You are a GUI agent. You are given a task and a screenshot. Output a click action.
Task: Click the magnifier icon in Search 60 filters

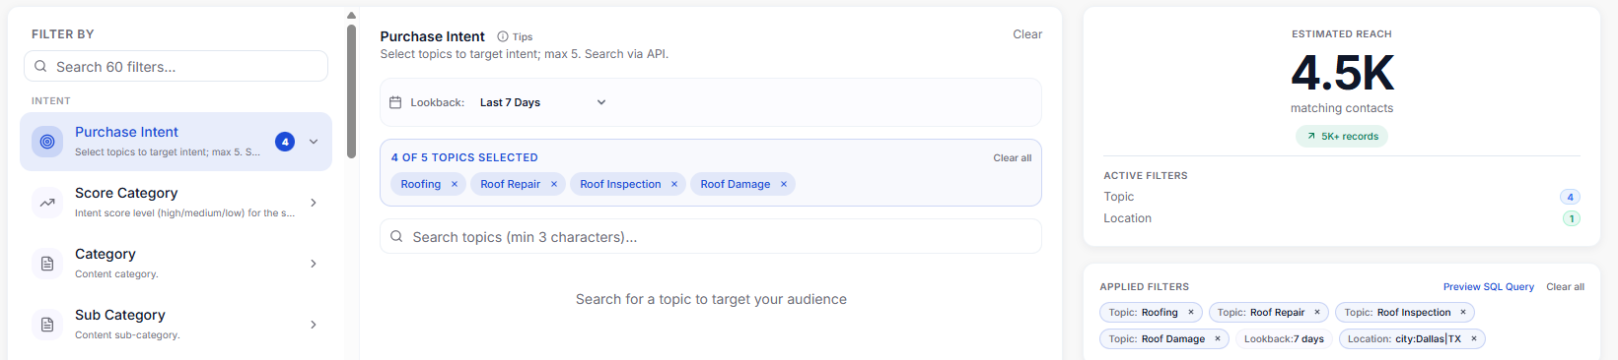pos(40,67)
